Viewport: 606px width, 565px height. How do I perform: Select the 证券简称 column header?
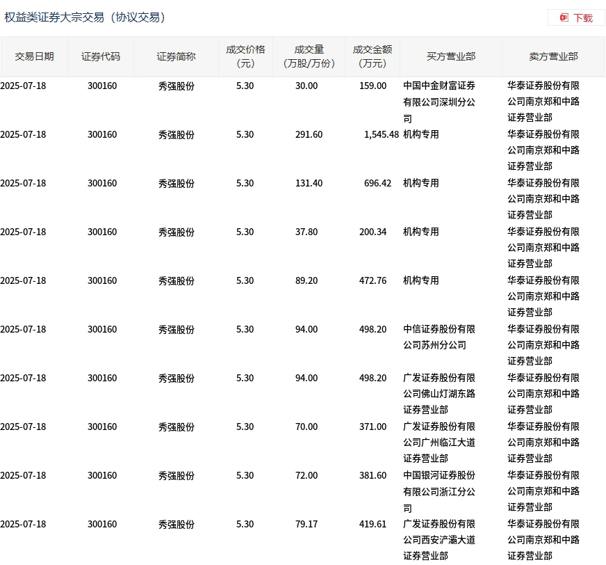click(x=176, y=57)
